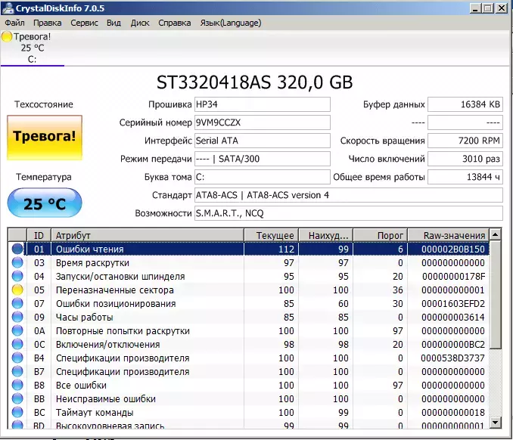Click the vertical scrollbar thumb in attribute list
Image resolution: width=513 pixels, height=440 pixels.
click(x=496, y=295)
